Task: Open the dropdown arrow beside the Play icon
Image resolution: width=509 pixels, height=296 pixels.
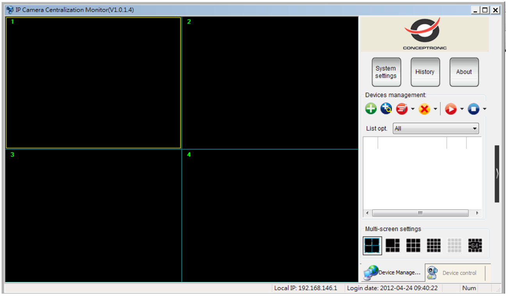Action: [462, 109]
